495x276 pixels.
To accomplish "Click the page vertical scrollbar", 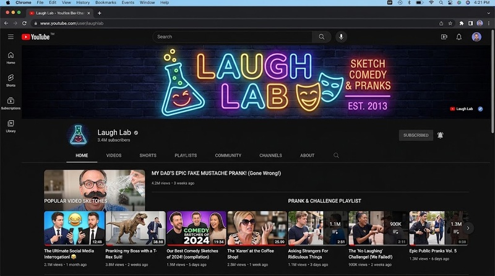I will (x=493, y=82).
